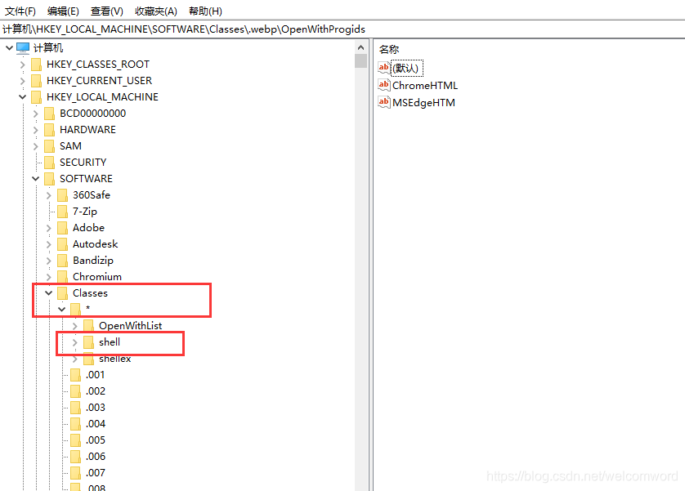Screen dimensions: 685x491
Task: Expand HARDWARE key chevron
Action: 36,130
